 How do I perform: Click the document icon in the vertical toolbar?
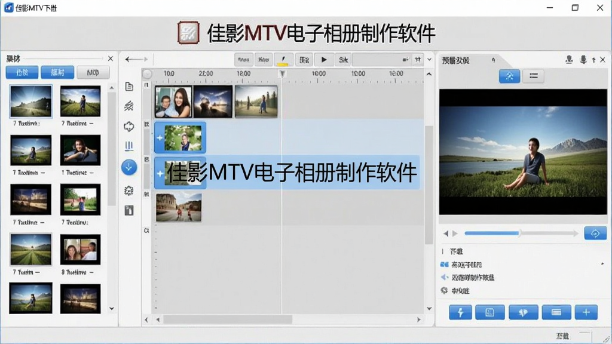(129, 86)
